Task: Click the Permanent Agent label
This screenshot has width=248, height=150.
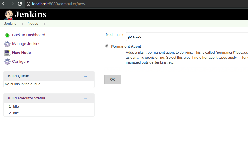Action: [126, 47]
